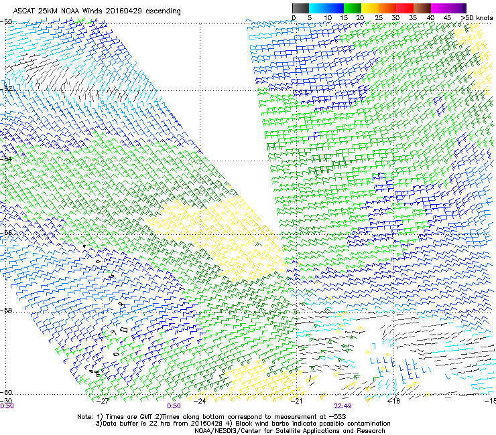Screen dimensions: 496x435
Task: Click the '-58' latitude axis label
Action: click(x=6, y=311)
